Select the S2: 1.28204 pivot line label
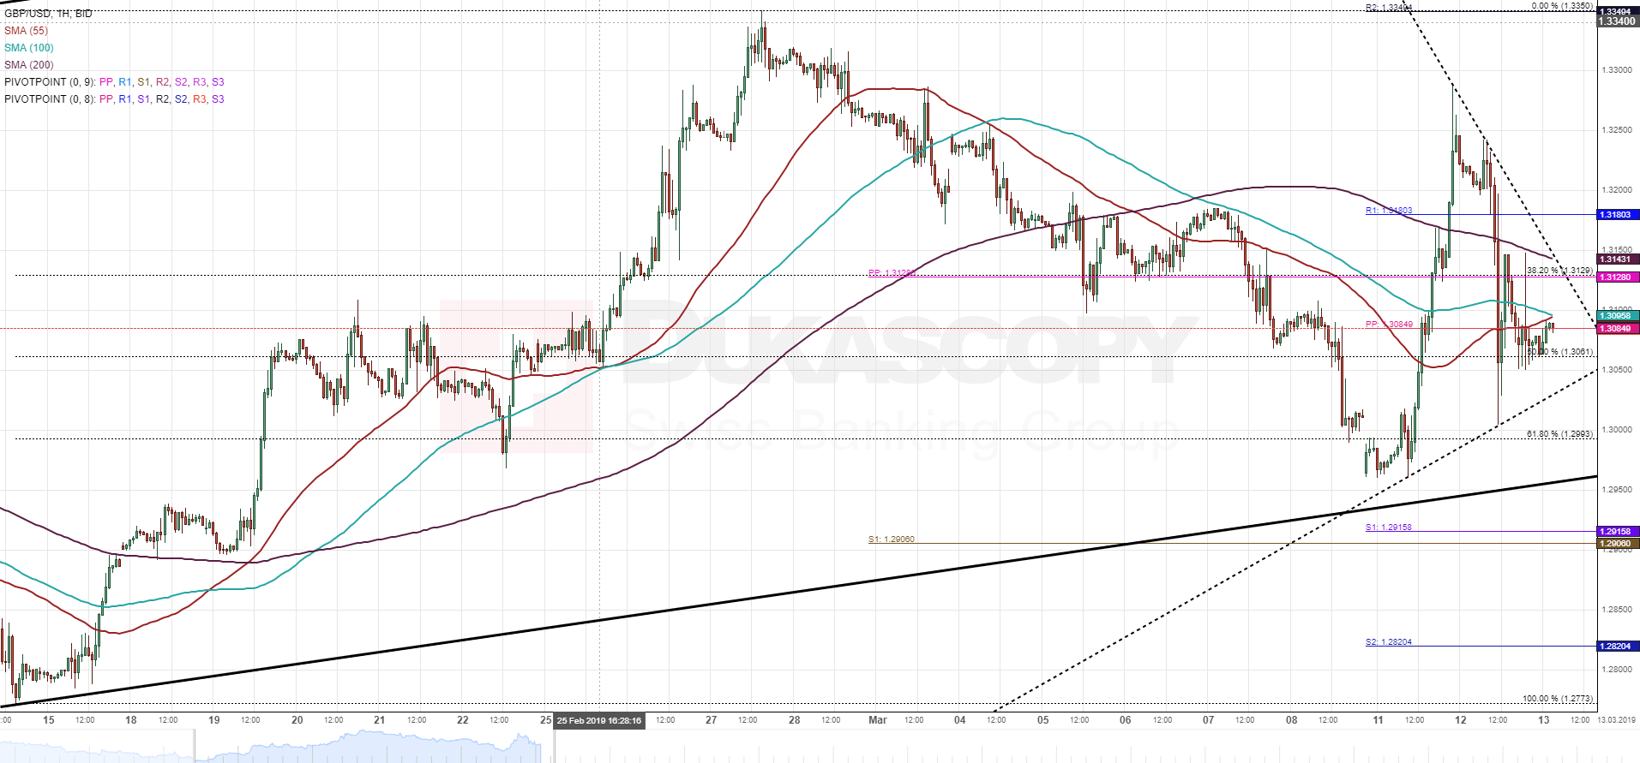 (1388, 642)
